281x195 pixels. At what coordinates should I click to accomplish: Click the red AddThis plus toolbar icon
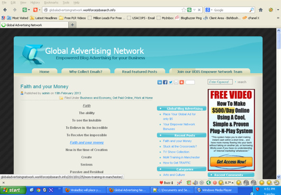pyautogui.click(x=35, y=10)
